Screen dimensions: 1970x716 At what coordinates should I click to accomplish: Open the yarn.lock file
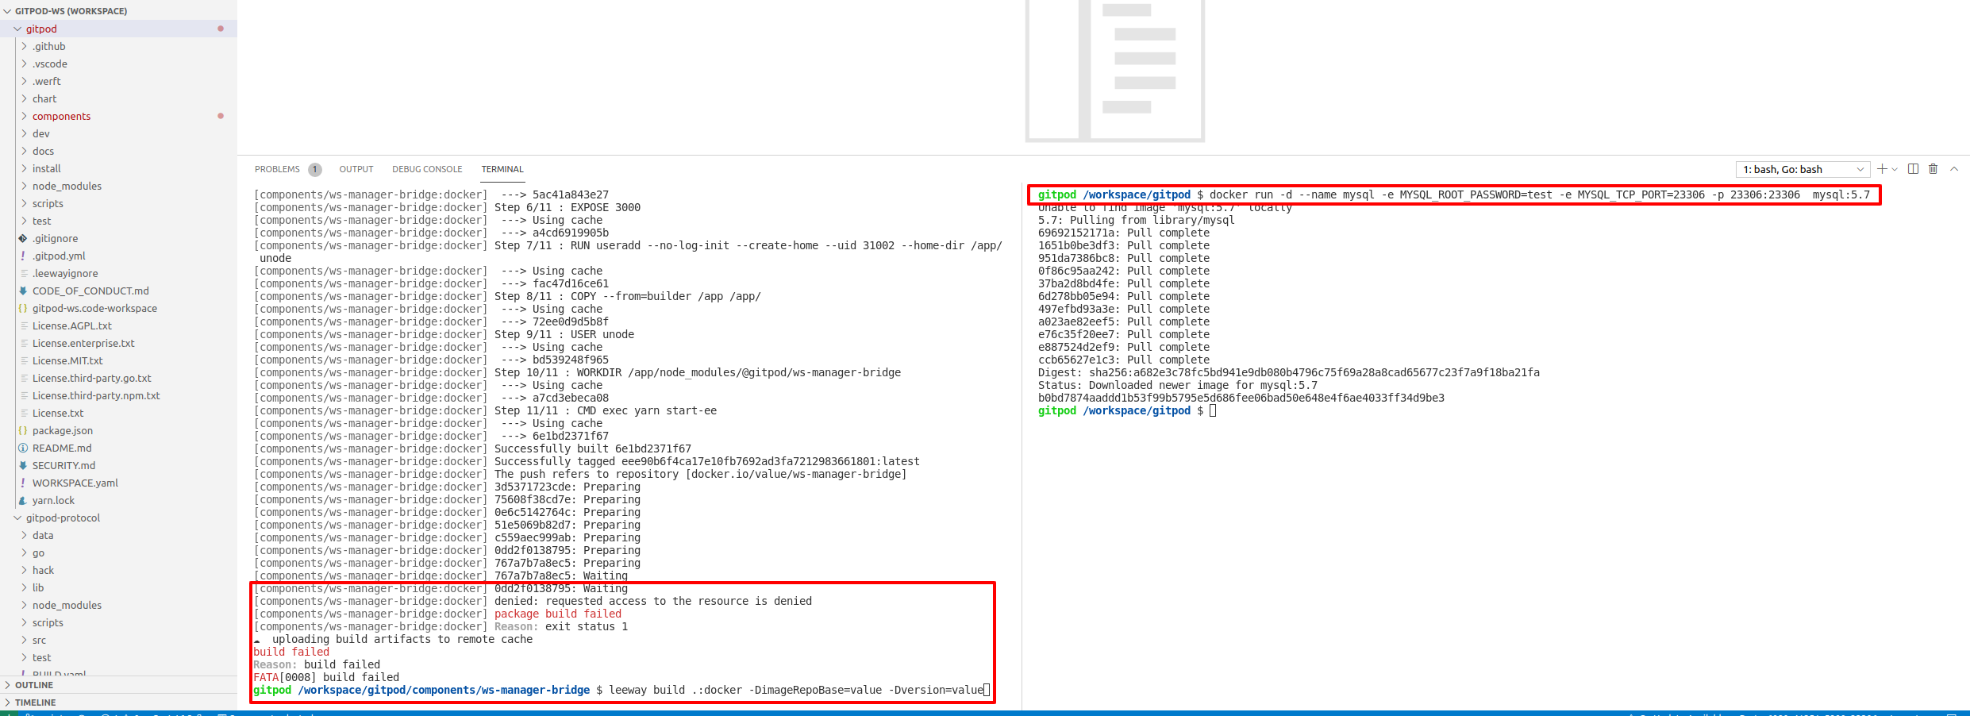coord(52,500)
